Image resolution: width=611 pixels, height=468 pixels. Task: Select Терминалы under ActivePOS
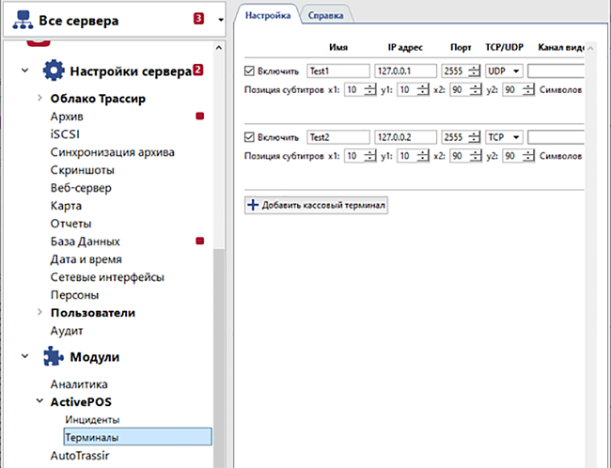click(137, 437)
